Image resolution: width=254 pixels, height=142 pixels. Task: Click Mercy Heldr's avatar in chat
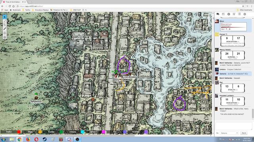[x=217, y=50]
